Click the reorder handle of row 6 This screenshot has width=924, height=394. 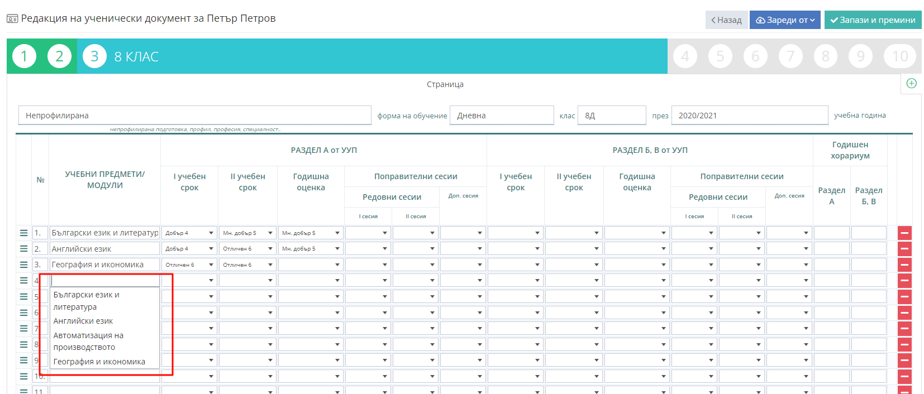click(x=23, y=313)
